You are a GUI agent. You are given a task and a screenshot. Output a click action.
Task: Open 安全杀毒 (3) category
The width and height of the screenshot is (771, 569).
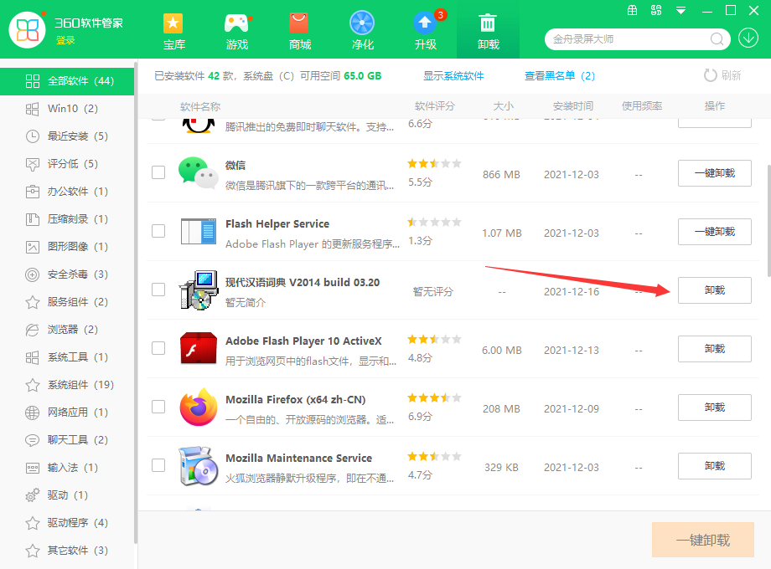click(67, 274)
